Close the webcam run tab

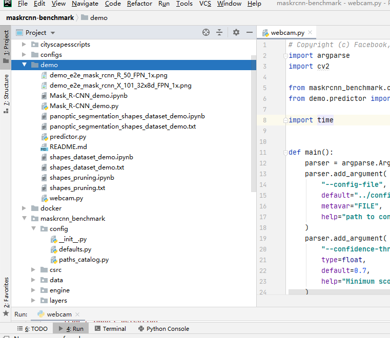click(x=77, y=314)
